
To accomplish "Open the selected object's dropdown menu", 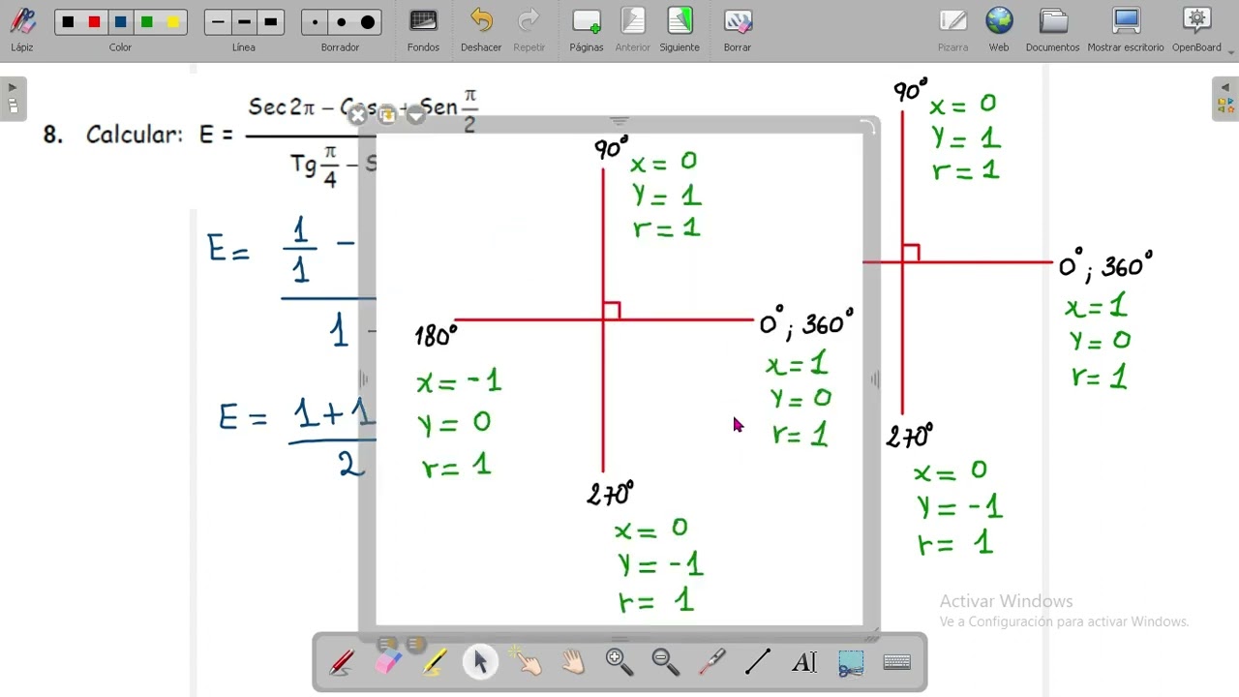I will (x=415, y=116).
